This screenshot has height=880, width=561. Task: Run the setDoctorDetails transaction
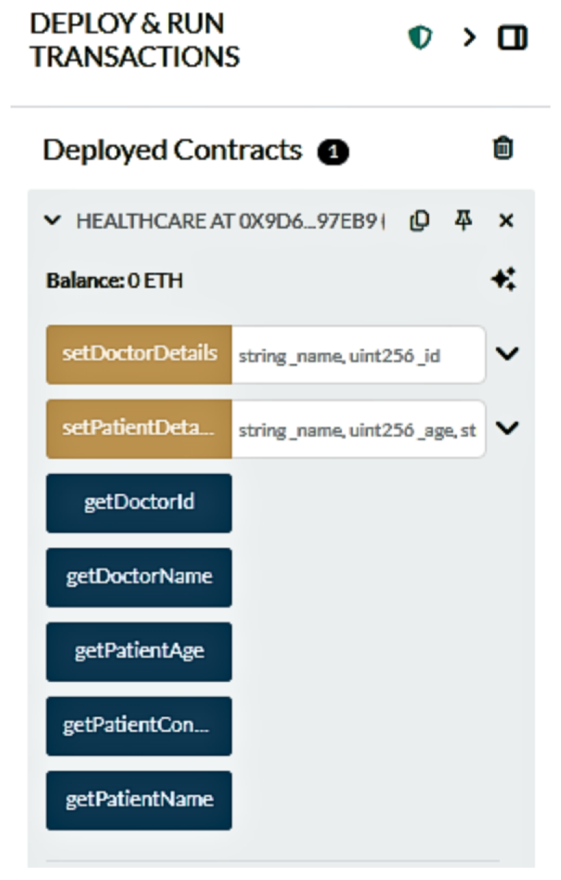click(x=139, y=355)
